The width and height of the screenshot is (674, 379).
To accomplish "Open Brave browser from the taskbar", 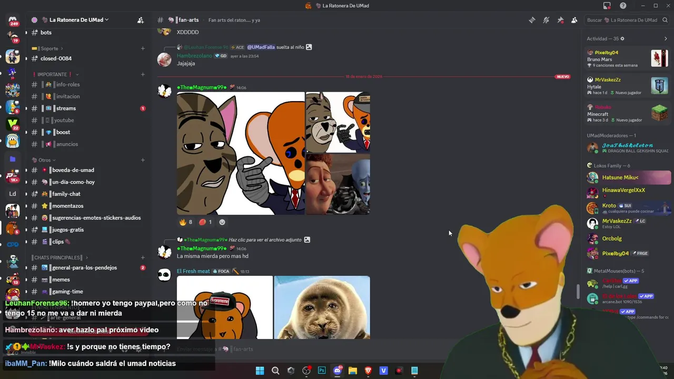I will pos(368,371).
